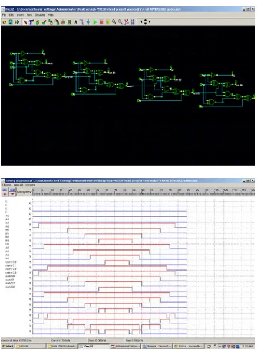Pan right with the toolbar right arrow
Image resolution: width=257 pixels, height=351 pixels.
(x=149, y=22)
